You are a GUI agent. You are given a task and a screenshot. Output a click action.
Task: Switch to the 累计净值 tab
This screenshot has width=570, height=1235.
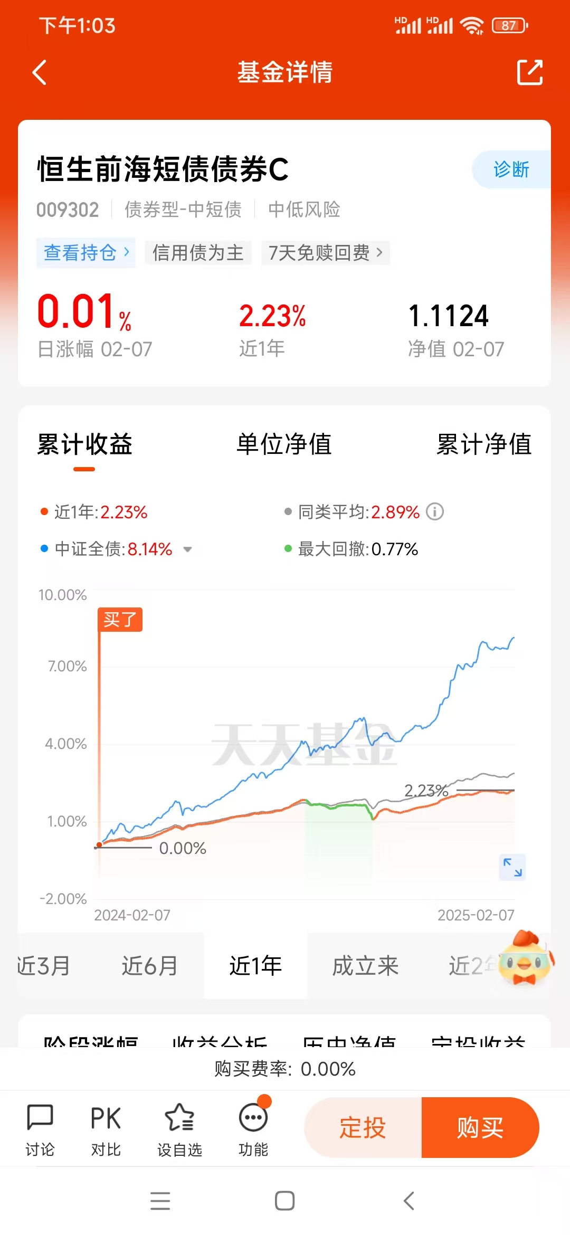483,444
